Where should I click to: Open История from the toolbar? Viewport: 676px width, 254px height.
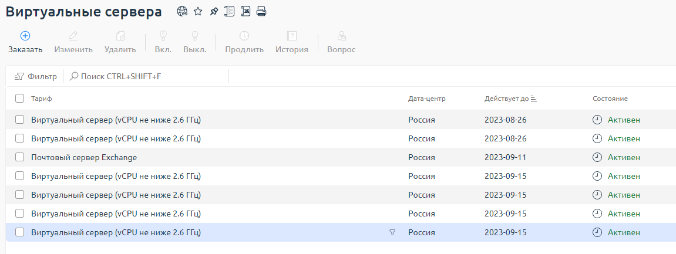tap(292, 42)
